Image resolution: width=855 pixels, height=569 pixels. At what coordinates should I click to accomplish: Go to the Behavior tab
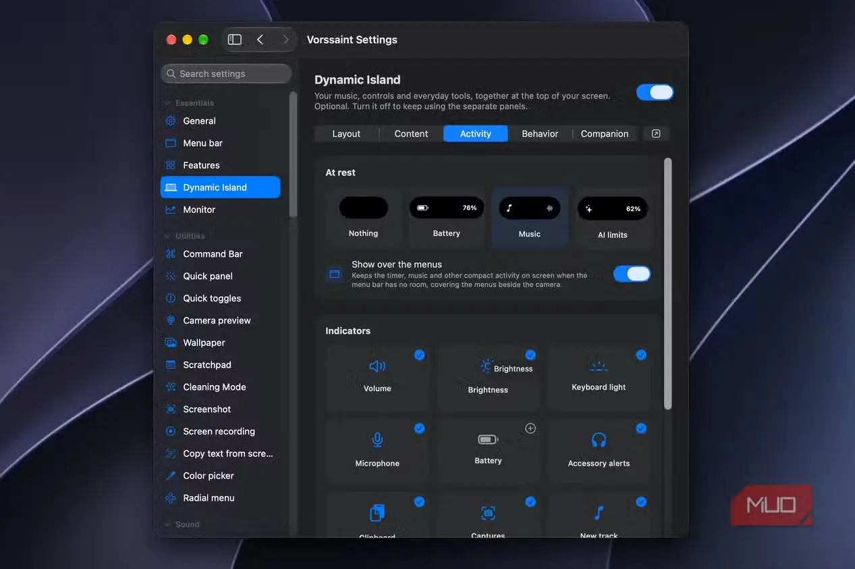tap(540, 134)
